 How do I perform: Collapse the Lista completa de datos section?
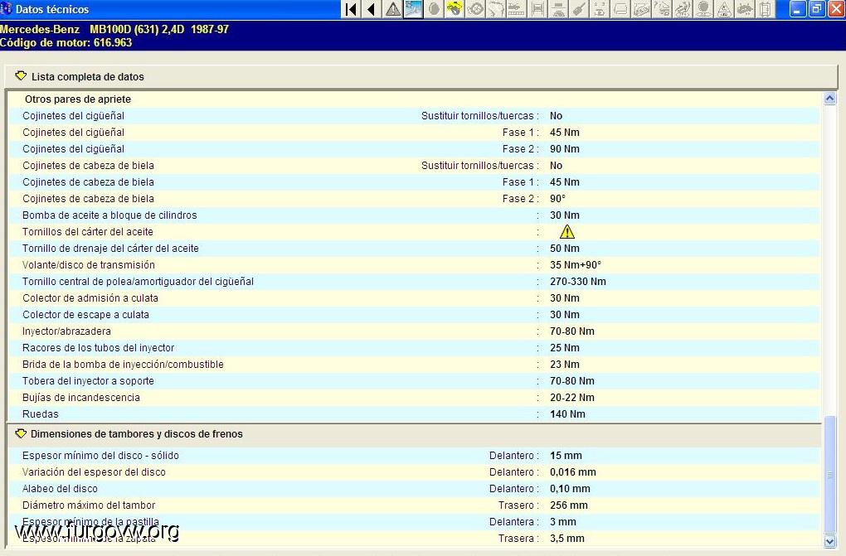pos(21,76)
